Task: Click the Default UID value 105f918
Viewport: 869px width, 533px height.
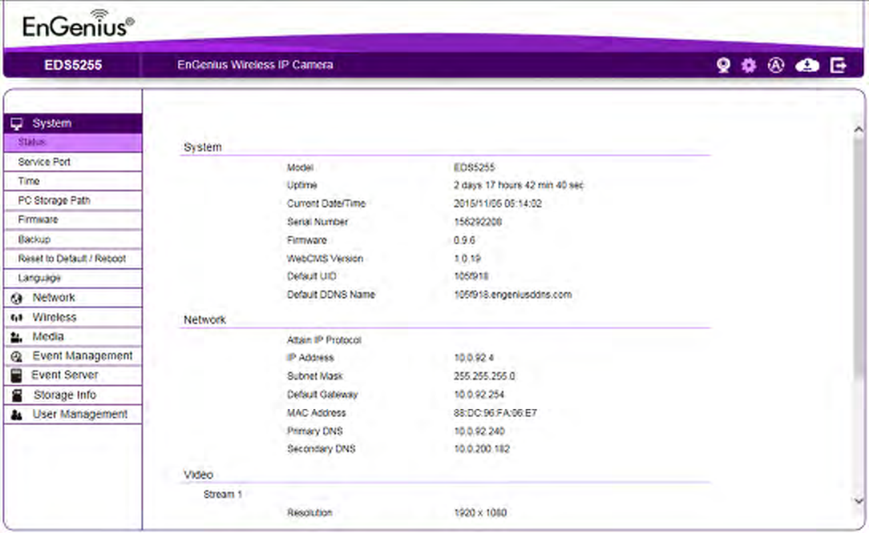Action: (x=471, y=276)
